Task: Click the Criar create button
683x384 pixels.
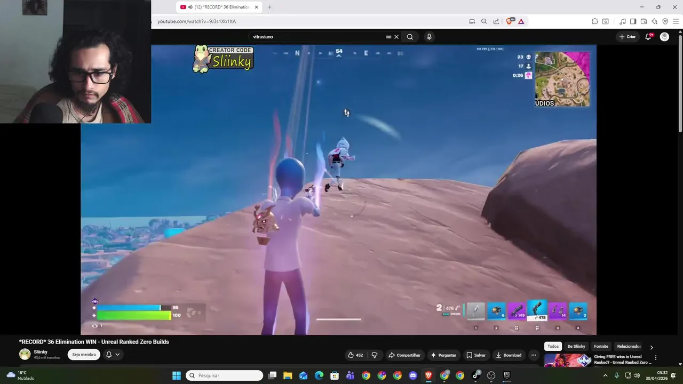Action: click(x=628, y=37)
